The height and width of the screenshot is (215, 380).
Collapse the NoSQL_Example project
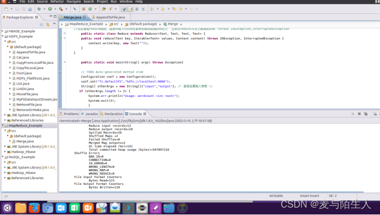coord(3,157)
